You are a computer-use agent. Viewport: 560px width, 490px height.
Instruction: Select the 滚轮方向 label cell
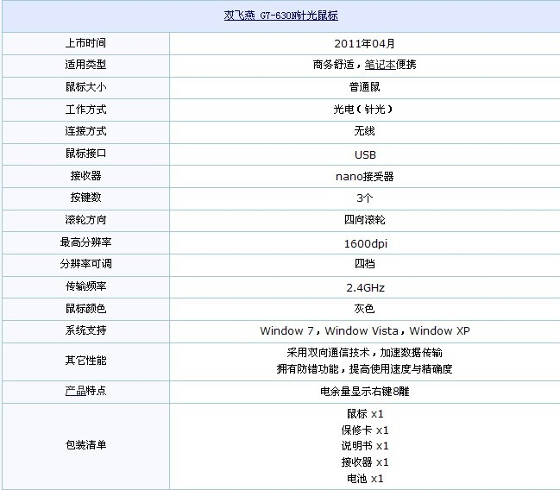pyautogui.click(x=85, y=220)
